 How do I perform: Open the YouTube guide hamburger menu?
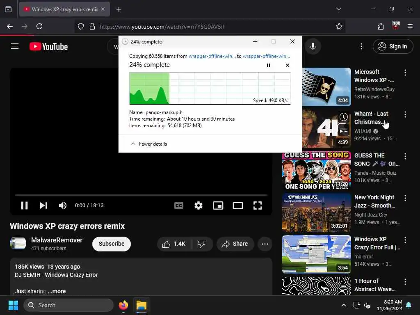click(x=15, y=46)
